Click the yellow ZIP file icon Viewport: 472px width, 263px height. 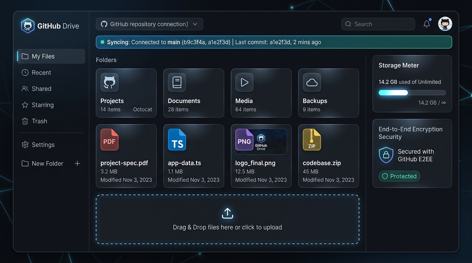(x=312, y=140)
